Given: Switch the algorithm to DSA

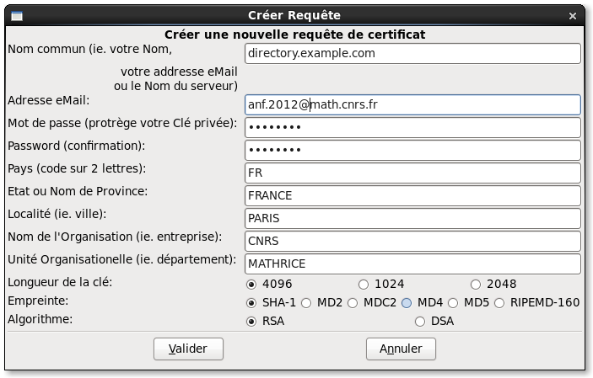Looking at the screenshot, I should tap(420, 322).
